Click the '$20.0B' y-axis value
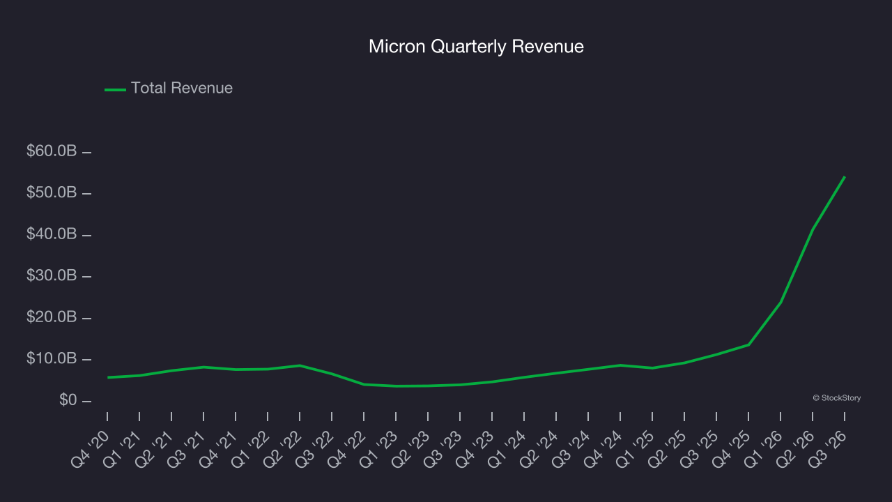 click(52, 317)
